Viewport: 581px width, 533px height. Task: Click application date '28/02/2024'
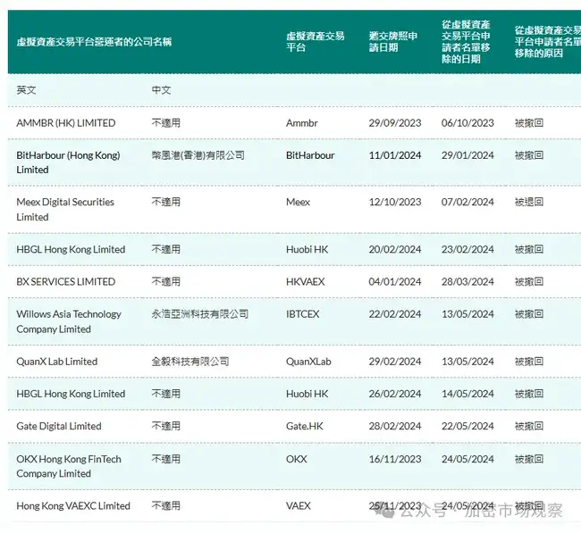coord(395,427)
